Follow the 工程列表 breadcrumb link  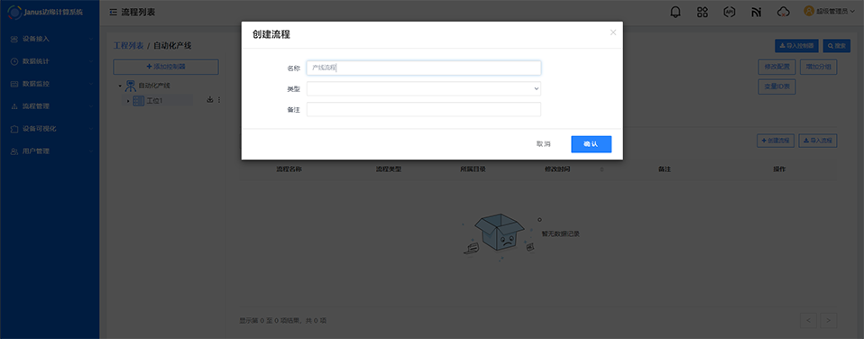128,46
